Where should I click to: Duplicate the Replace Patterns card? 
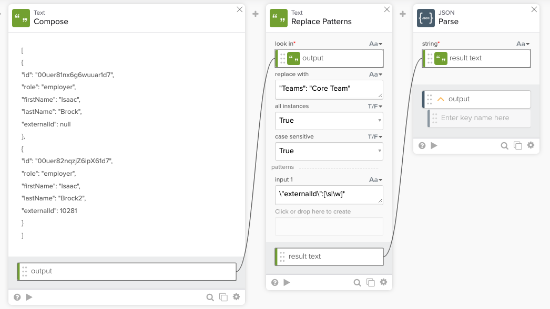[x=370, y=282]
